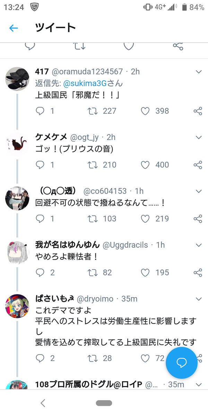Viewport: 208px width, 417px height.
Task: Retweet the 我が名はゆんゆん tweet
Action: coord(93,272)
